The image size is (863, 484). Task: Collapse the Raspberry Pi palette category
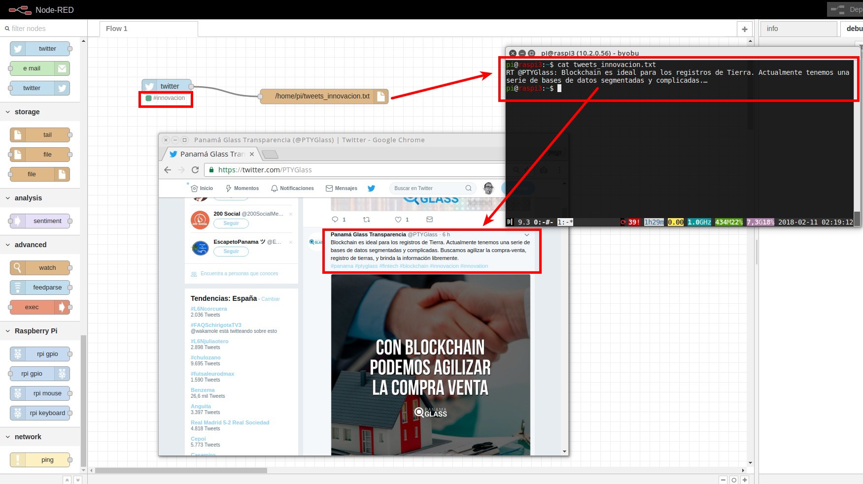point(8,331)
